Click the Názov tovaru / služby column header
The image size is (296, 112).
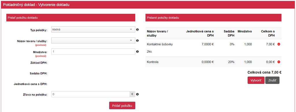point(158,34)
